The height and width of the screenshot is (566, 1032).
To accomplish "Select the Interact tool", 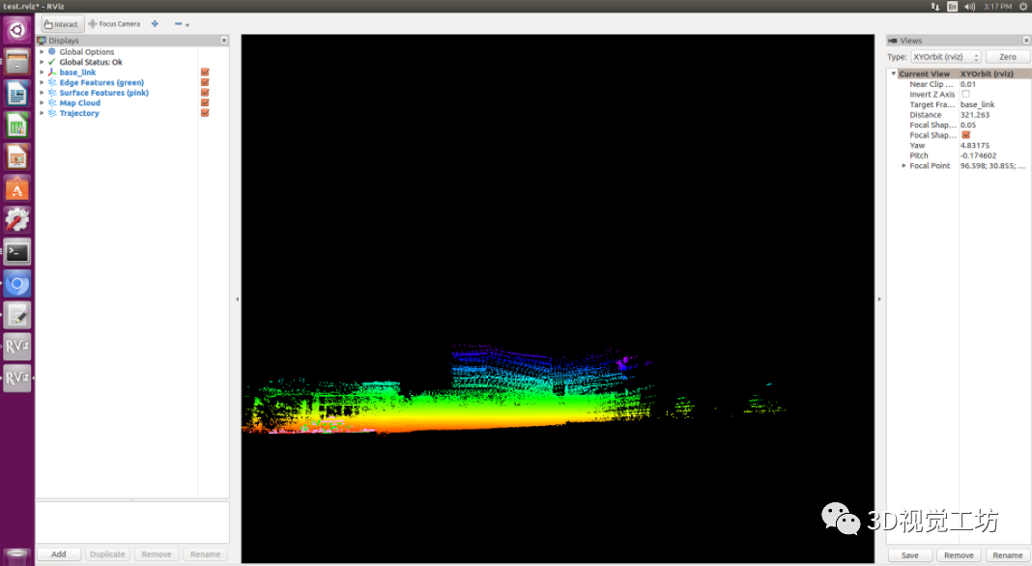I will [62, 24].
